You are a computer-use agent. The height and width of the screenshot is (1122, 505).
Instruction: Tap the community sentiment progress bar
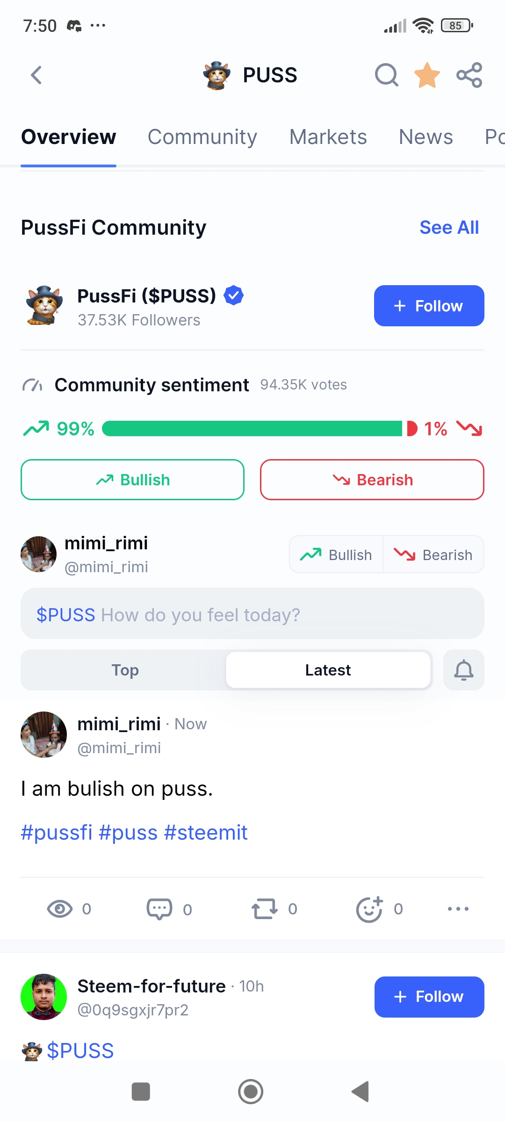click(x=260, y=428)
